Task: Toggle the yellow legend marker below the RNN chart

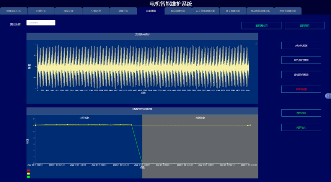Action: tap(28, 174)
